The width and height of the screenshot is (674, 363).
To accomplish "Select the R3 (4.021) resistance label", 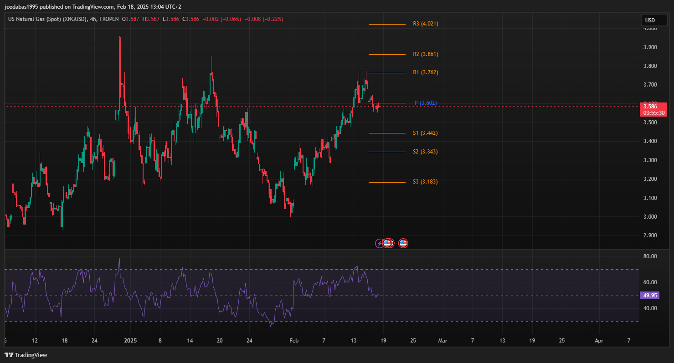I will point(425,24).
